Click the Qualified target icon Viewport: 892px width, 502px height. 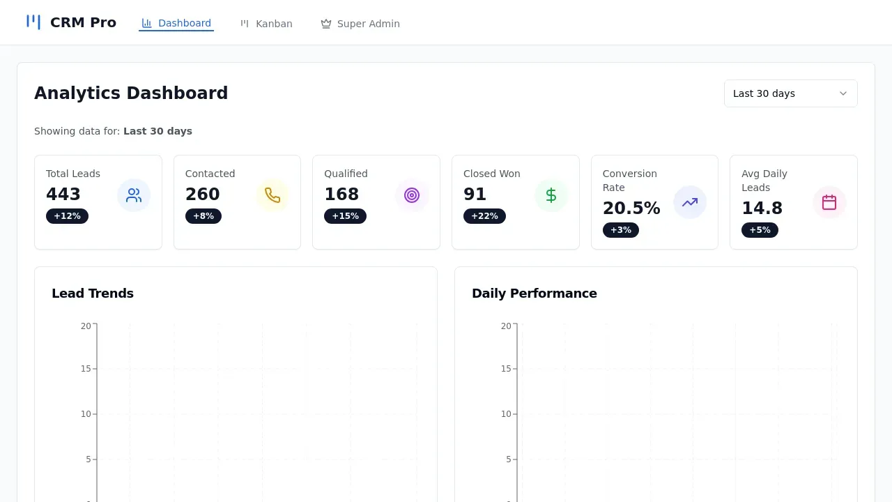(x=412, y=195)
